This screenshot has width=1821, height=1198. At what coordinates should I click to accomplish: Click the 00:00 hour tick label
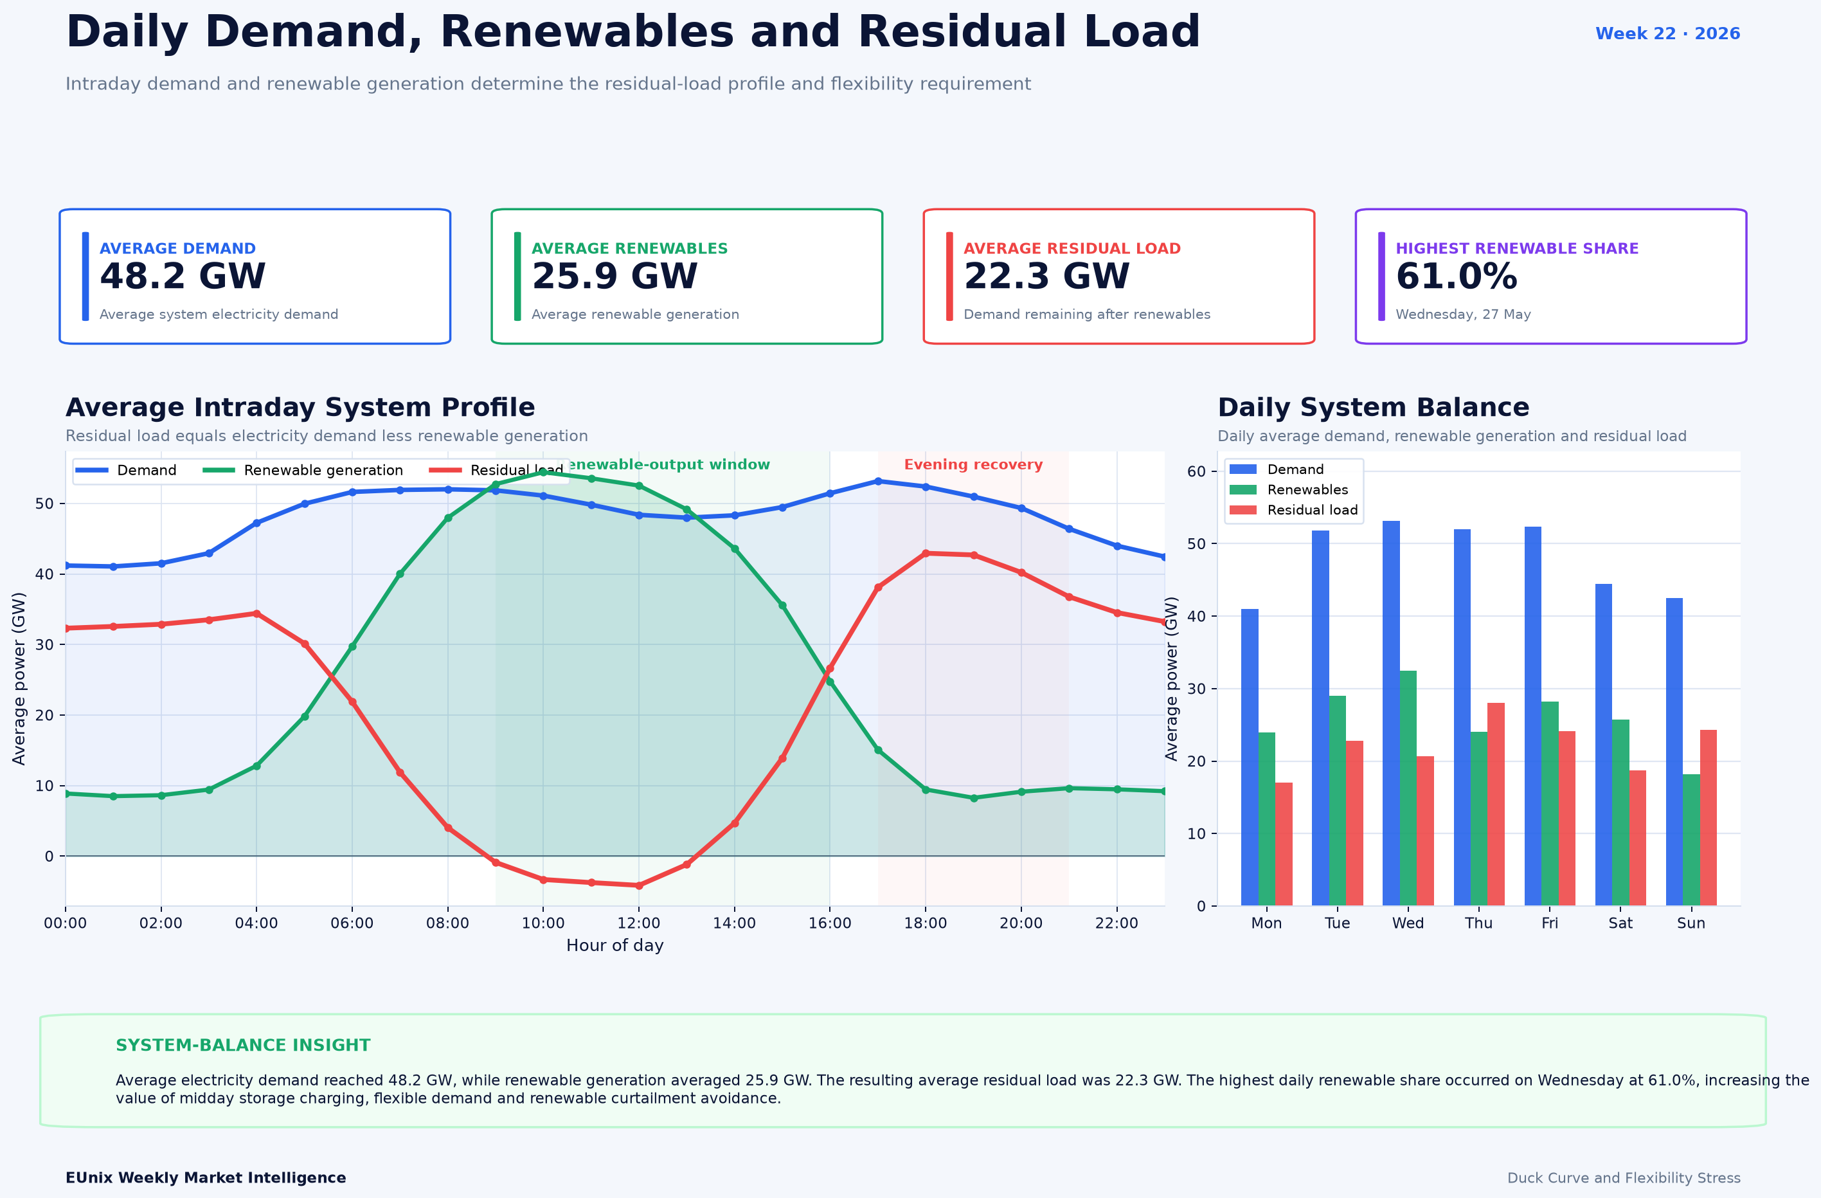[x=65, y=923]
